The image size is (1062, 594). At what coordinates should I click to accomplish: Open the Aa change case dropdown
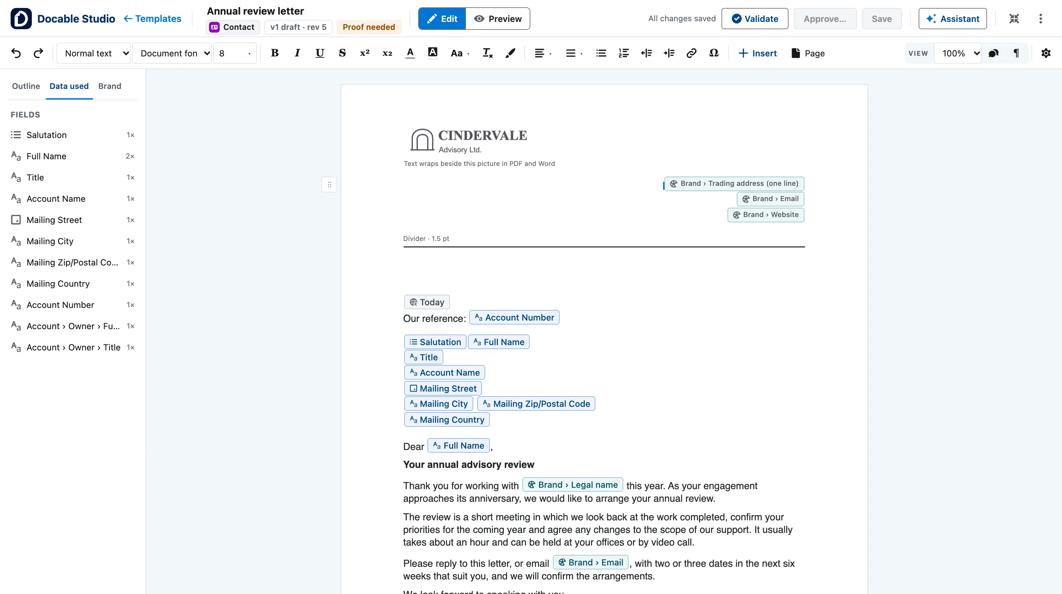[x=460, y=53]
